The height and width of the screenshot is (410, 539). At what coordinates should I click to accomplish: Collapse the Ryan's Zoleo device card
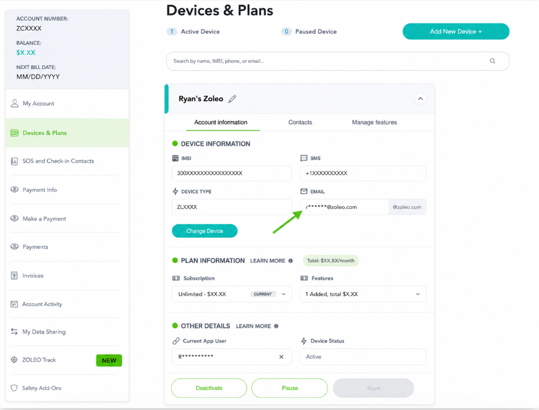(420, 99)
